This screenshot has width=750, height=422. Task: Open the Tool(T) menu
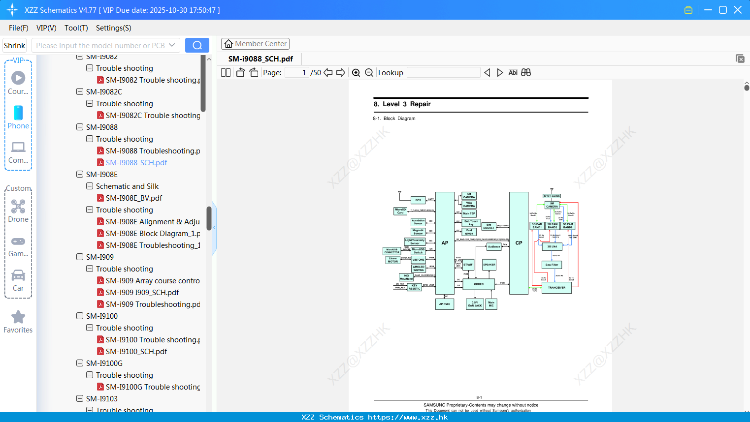[76, 28]
